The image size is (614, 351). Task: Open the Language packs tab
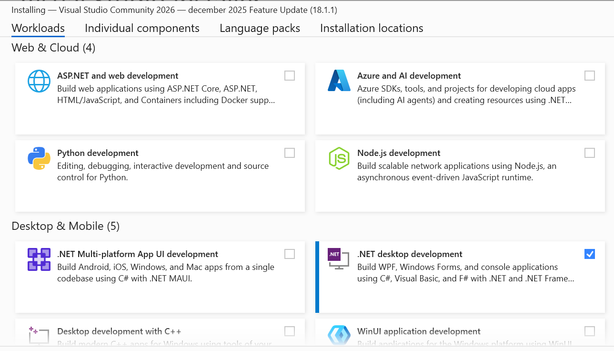click(x=260, y=28)
